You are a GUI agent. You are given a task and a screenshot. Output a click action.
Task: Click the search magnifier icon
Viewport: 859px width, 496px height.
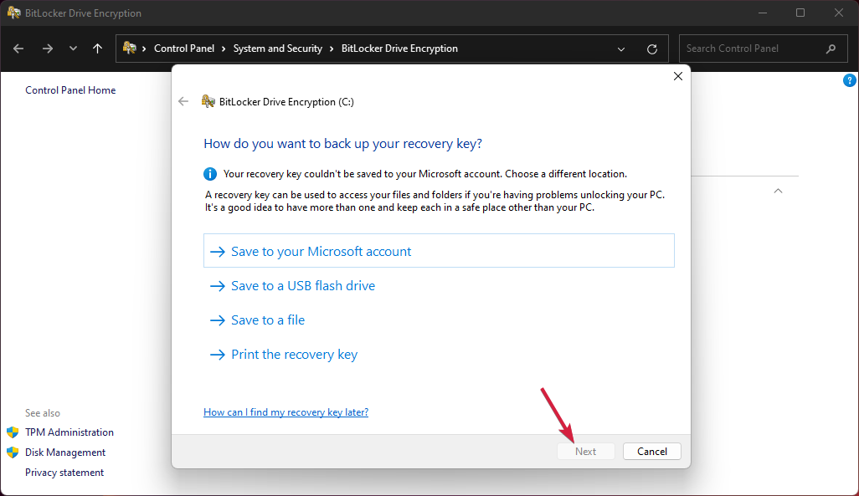click(x=831, y=49)
